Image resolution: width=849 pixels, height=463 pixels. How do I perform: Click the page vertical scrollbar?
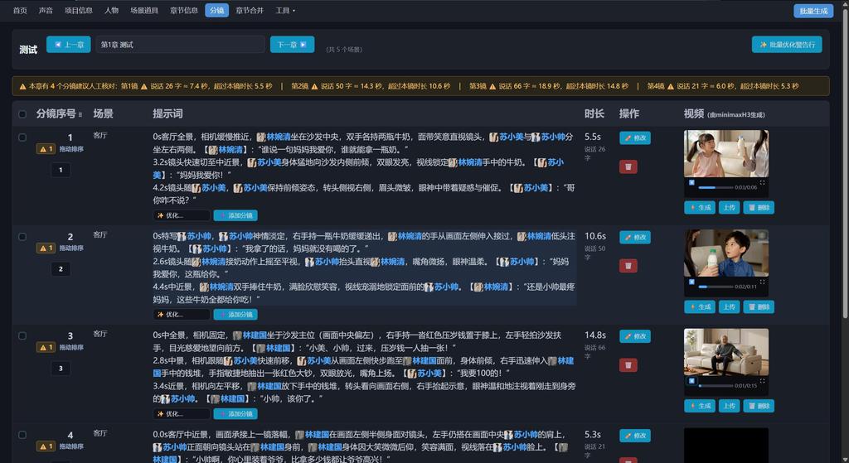847,162
